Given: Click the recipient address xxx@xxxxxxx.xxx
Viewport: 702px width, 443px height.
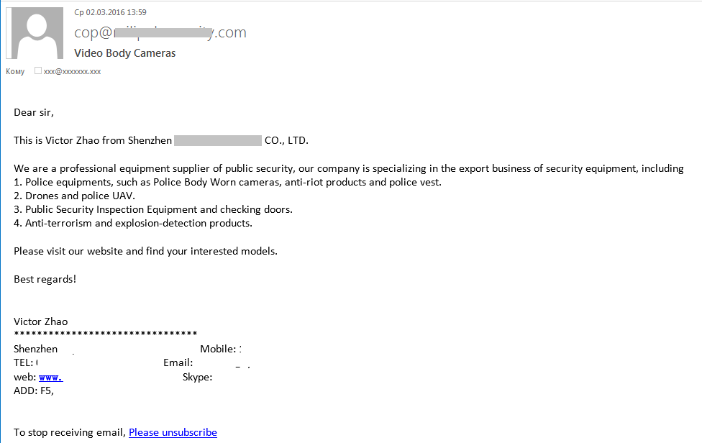Looking at the screenshot, I should (x=72, y=72).
